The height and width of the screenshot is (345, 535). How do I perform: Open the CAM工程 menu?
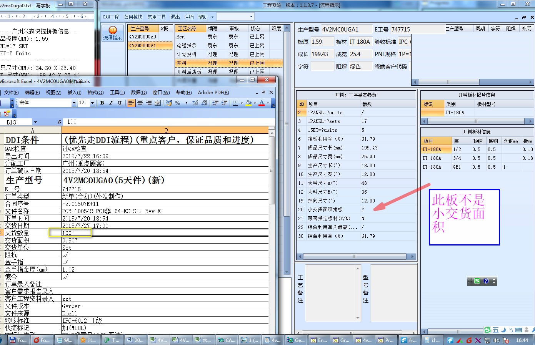pos(111,17)
